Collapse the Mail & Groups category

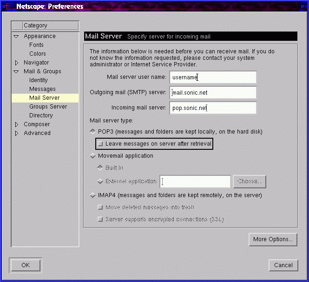pyautogui.click(x=16, y=71)
